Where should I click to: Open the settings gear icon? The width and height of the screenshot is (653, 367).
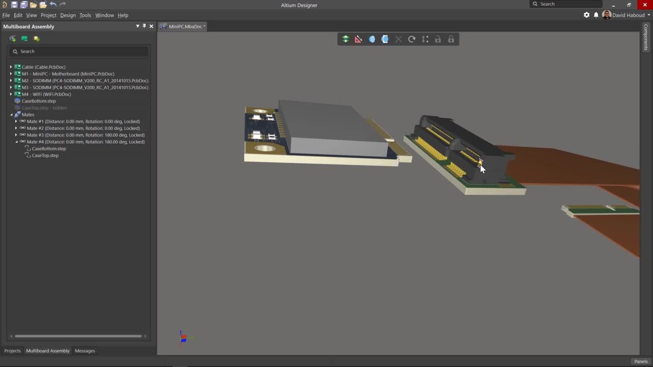(587, 15)
